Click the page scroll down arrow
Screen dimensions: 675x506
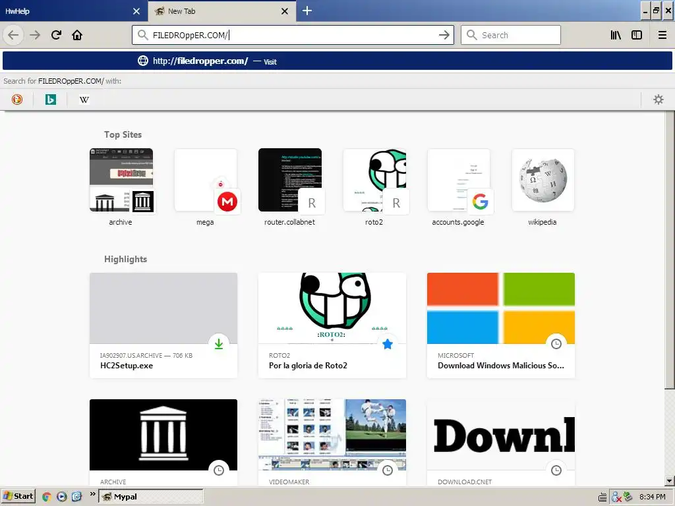pos(670,481)
